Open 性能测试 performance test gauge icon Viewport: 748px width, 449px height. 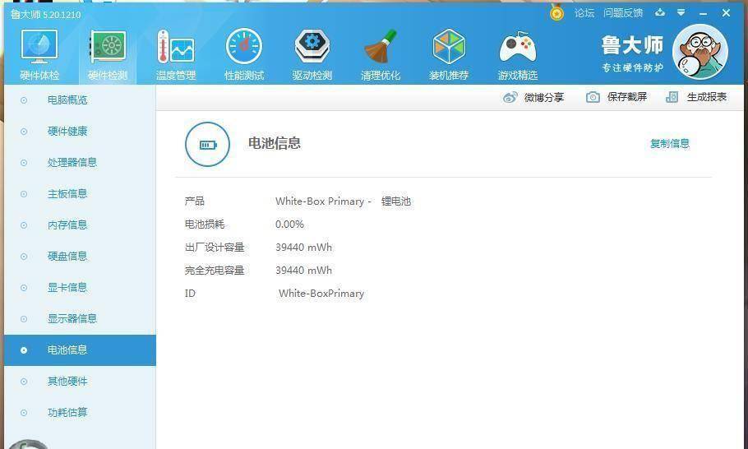click(x=244, y=46)
